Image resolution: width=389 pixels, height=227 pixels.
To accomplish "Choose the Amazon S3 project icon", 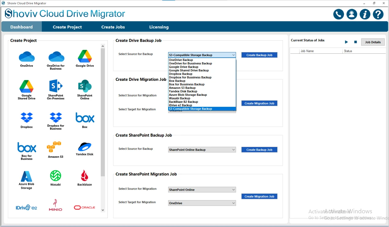I will point(55,150).
